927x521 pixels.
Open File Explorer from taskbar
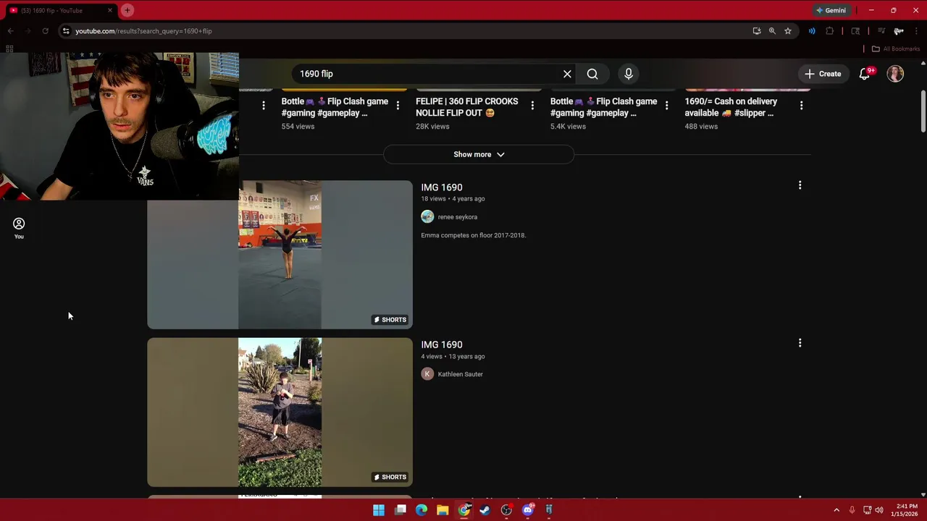point(442,510)
